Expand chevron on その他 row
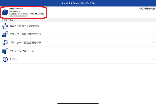The image size is (156, 105). [x=153, y=59]
